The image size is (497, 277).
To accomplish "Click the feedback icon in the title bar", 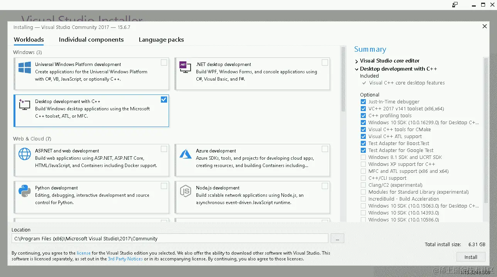I will 455,5.
